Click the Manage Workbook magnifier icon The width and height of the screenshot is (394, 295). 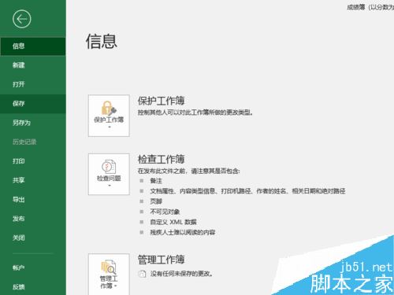coord(109,267)
